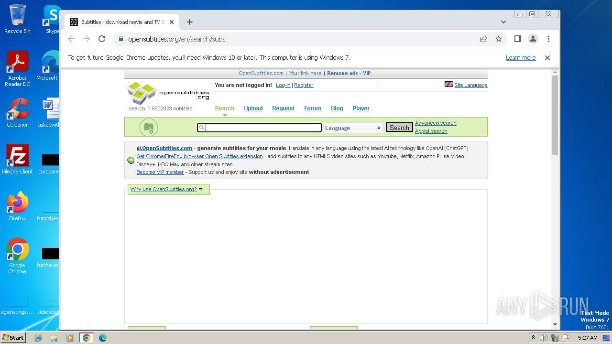Click the browser address bar URL
The height and width of the screenshot is (344, 612).
pos(176,39)
